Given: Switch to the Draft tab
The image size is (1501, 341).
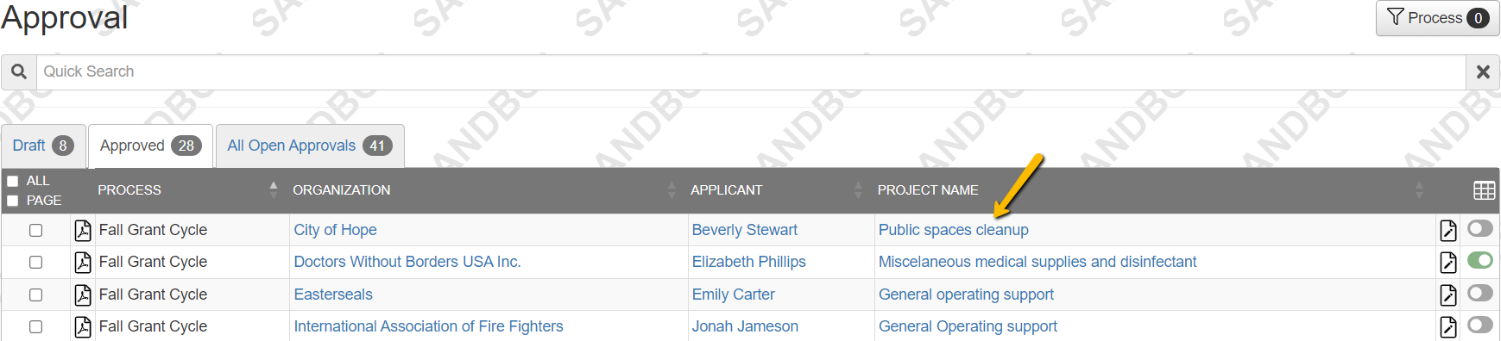Looking at the screenshot, I should click(43, 146).
